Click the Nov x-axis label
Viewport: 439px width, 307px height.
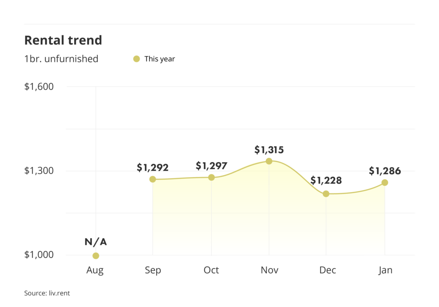(x=269, y=270)
